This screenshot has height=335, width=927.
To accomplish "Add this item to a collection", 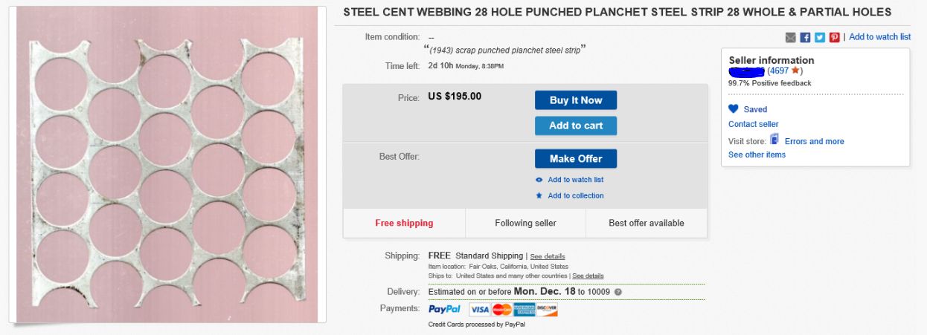I will 575,196.
